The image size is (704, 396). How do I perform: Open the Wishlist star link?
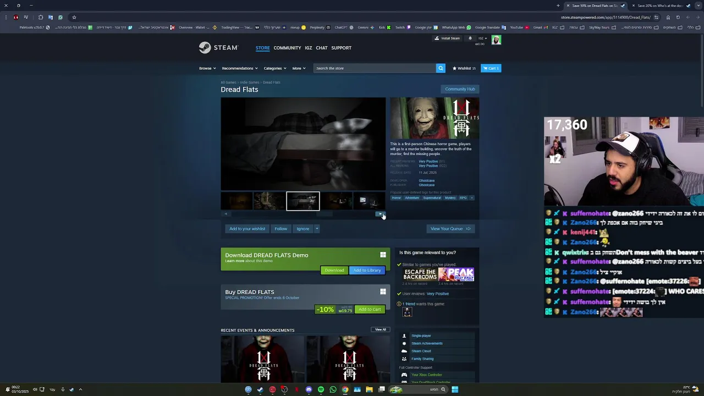coord(464,68)
